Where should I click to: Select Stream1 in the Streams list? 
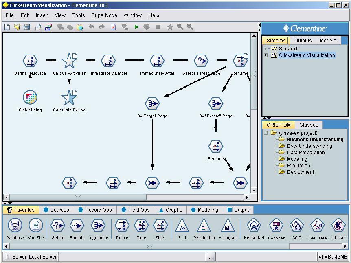tap(288, 49)
